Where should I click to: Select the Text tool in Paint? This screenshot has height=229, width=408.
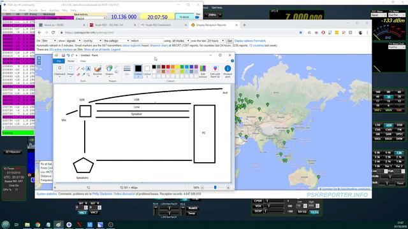click(x=88, y=69)
